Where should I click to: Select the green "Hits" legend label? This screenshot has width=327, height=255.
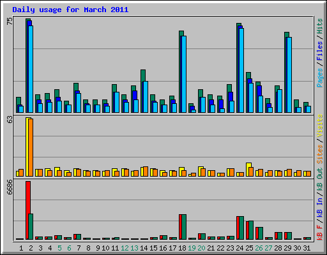pyautogui.click(x=320, y=26)
